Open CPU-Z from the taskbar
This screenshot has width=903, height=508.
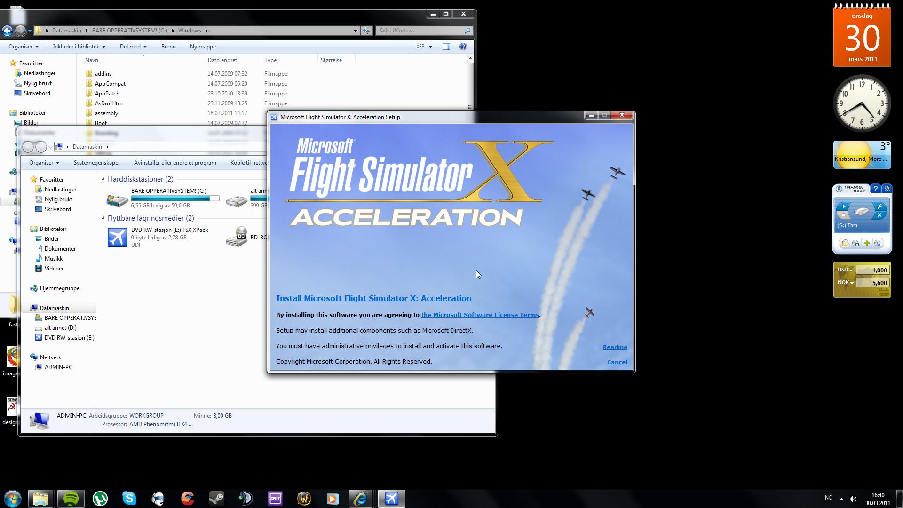pos(275,498)
